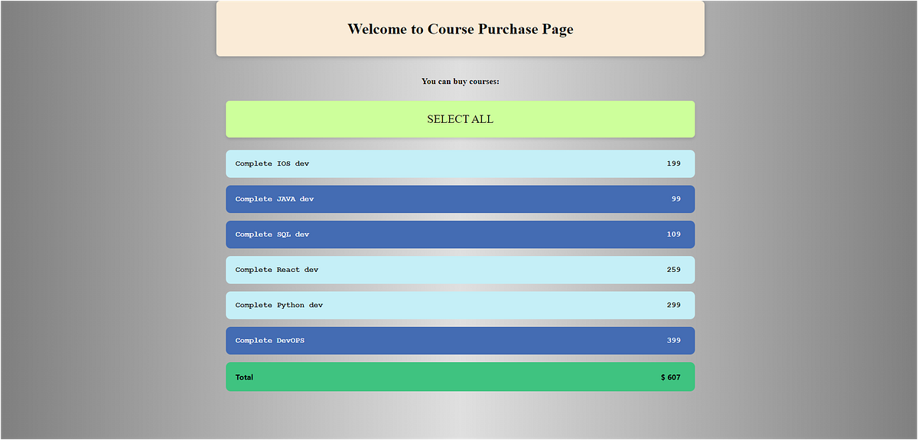Enable the Complete Python dev course
Screen dimensions: 918x440
[x=459, y=305]
